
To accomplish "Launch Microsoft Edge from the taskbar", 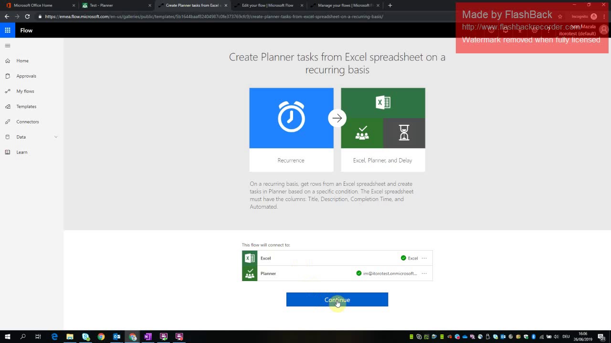I will coord(54,337).
